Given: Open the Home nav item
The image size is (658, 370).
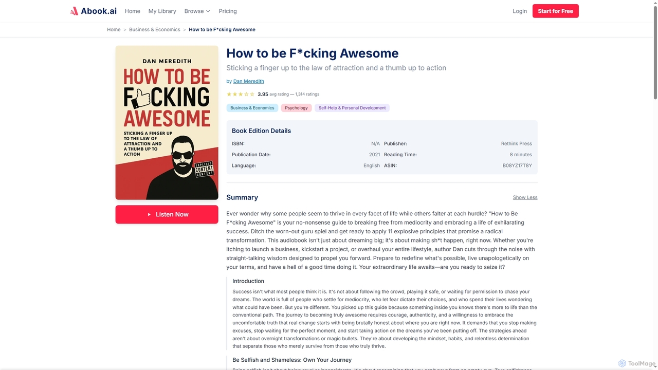Looking at the screenshot, I should coord(133,11).
